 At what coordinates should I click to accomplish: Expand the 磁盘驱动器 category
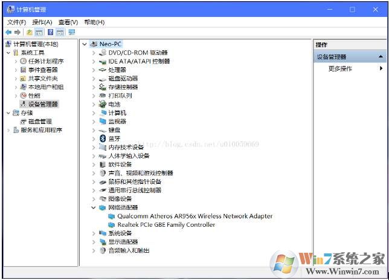click(x=94, y=79)
